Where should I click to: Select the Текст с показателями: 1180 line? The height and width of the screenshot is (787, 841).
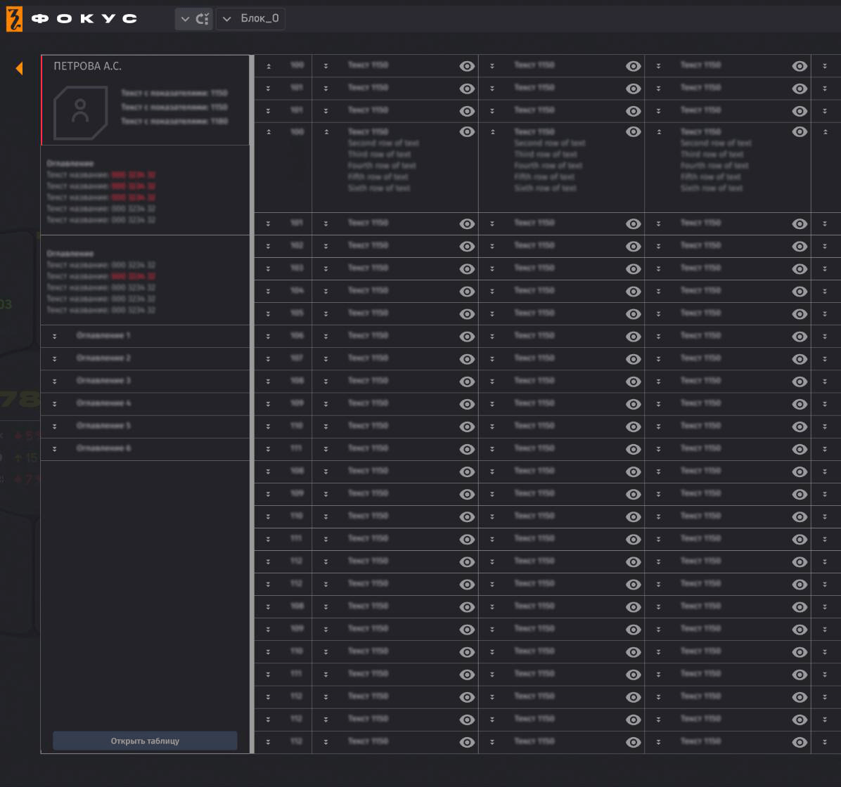(174, 121)
